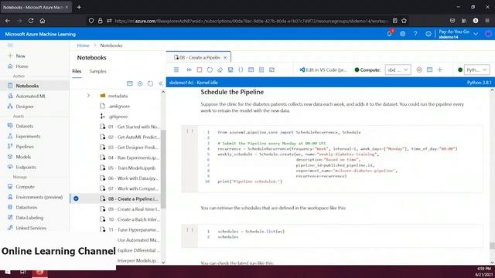Open settings gear in Azure header

pos(402,34)
